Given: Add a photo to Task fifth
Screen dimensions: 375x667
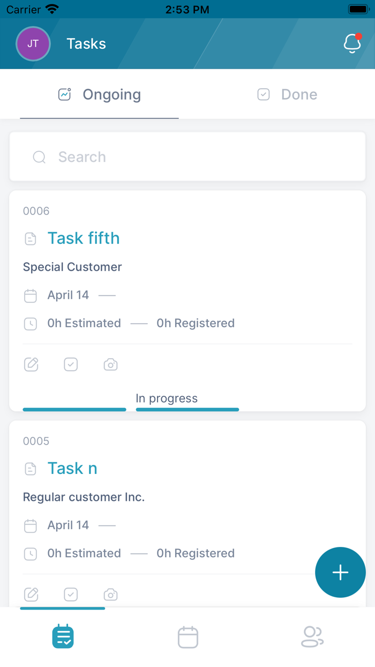Looking at the screenshot, I should pos(110,364).
